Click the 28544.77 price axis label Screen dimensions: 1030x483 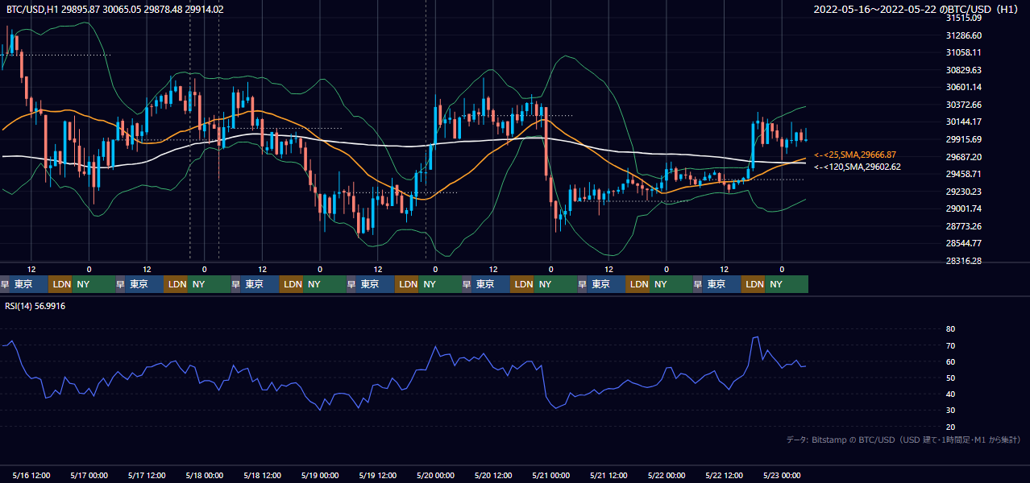tap(963, 243)
